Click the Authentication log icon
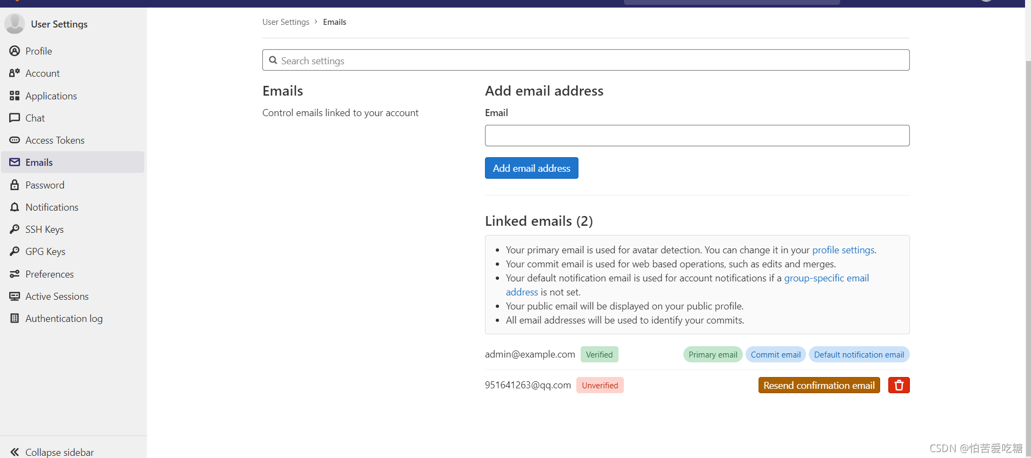The width and height of the screenshot is (1031, 458). tap(15, 318)
